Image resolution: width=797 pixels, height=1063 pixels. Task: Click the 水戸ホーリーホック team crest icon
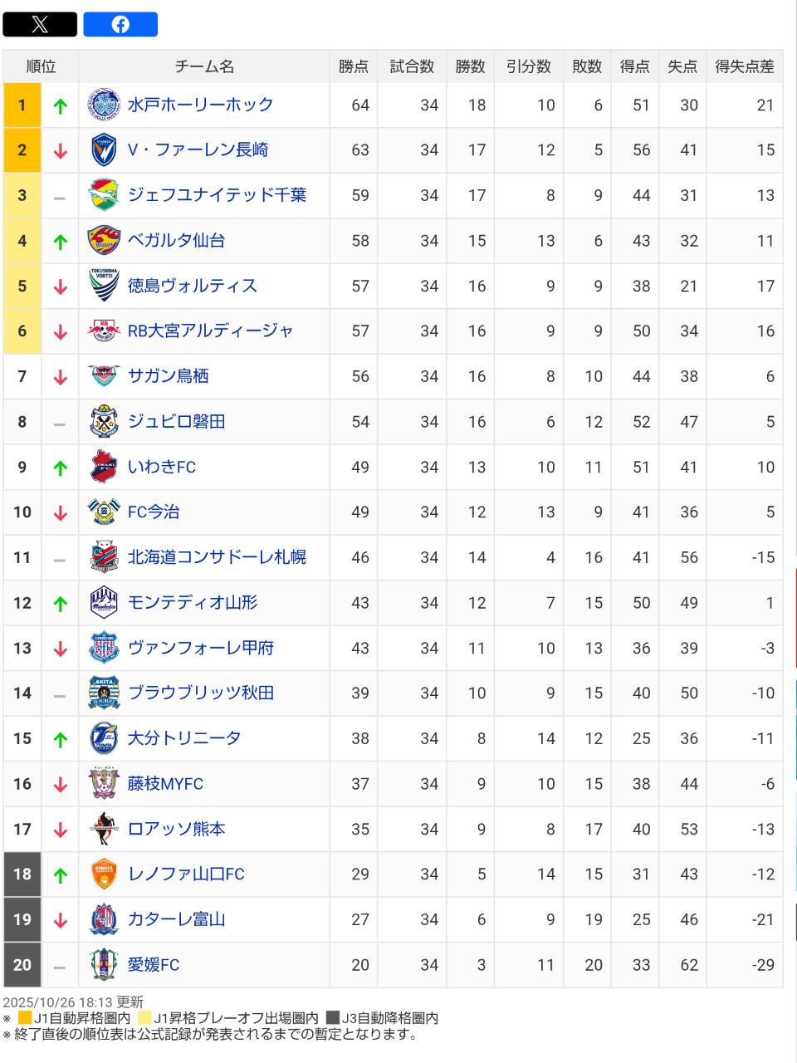[x=104, y=105]
